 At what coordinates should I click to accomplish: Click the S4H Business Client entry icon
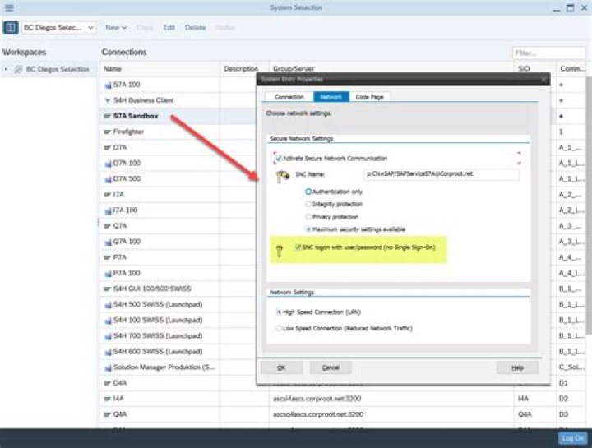107,100
